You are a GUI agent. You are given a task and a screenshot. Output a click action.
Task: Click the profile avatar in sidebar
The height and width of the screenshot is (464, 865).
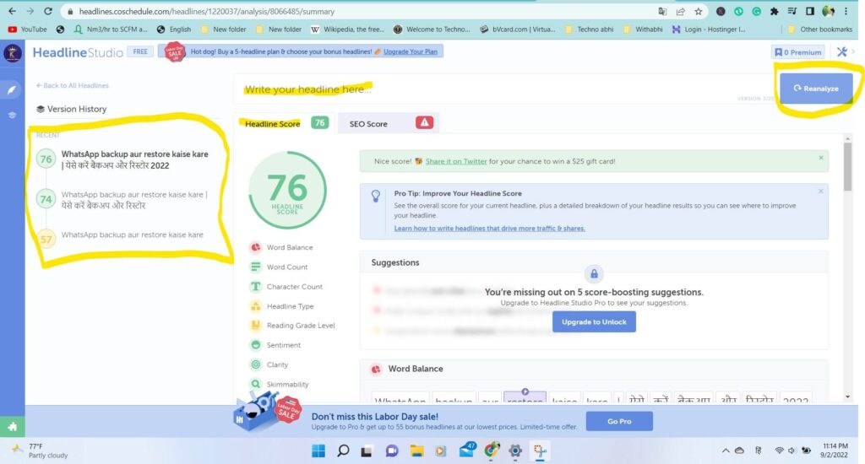[x=12, y=53]
